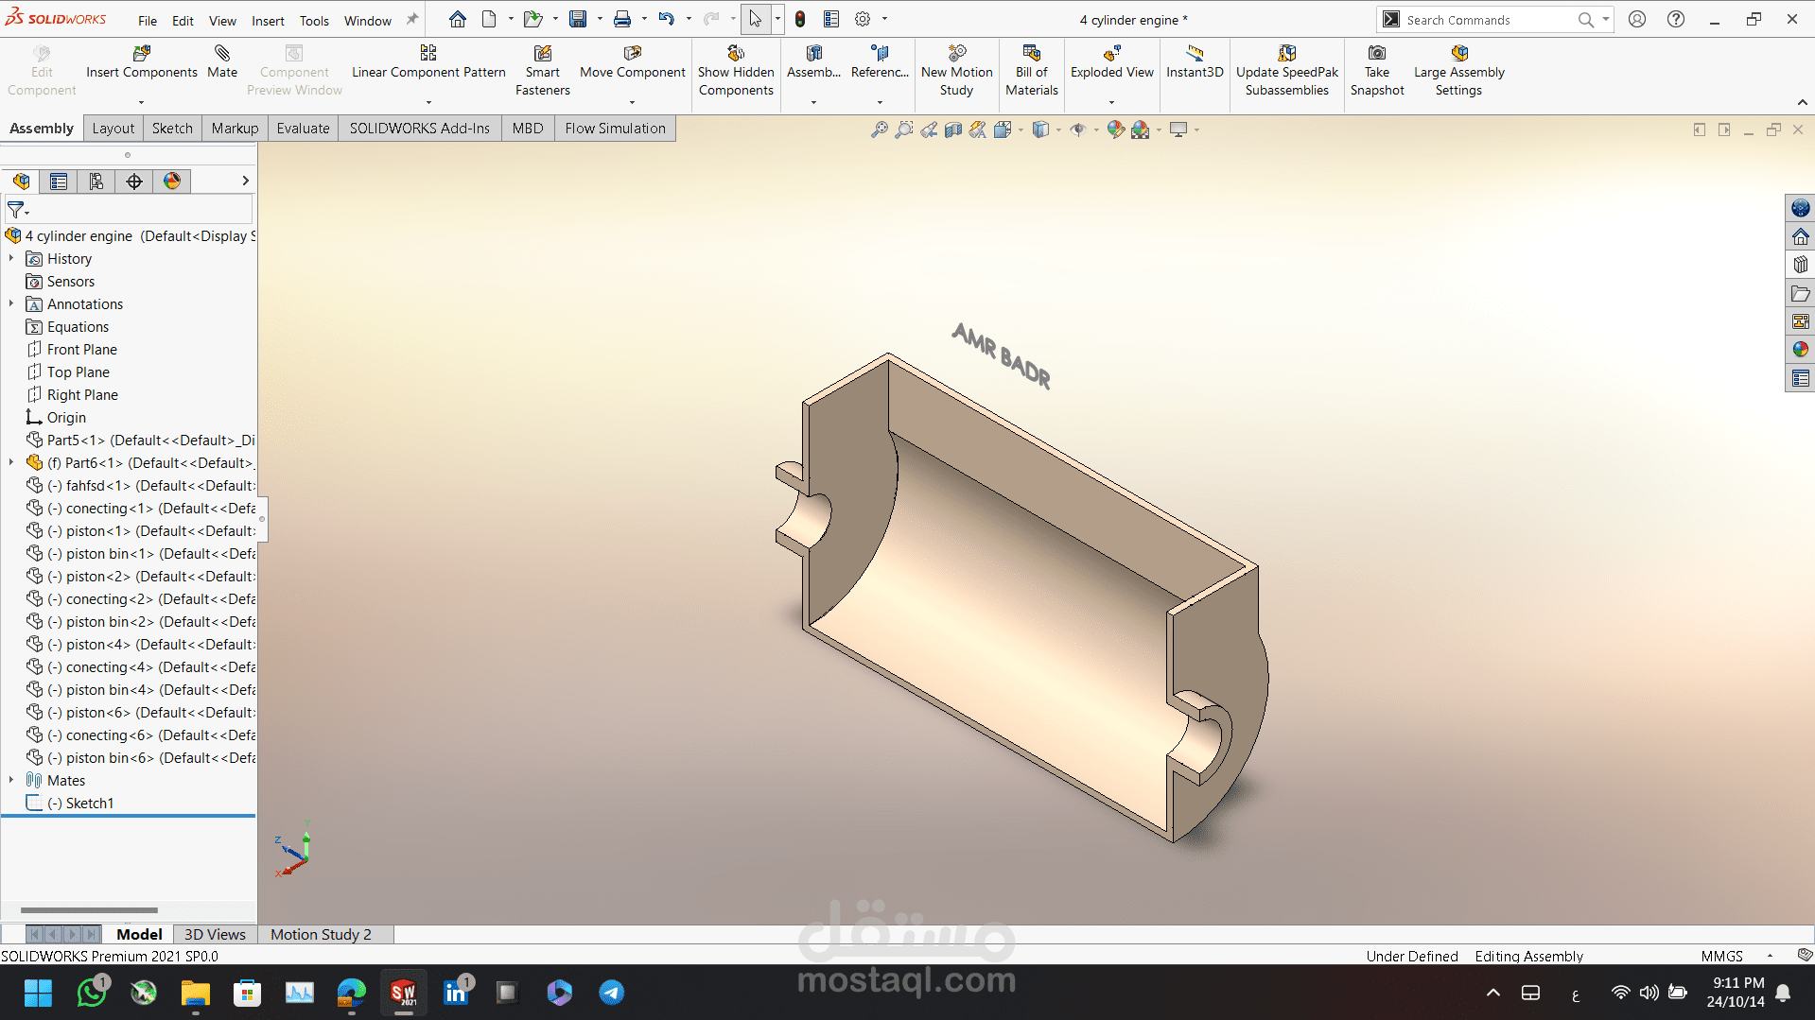
Task: Expand the Mates folder in tree
Action: point(11,780)
